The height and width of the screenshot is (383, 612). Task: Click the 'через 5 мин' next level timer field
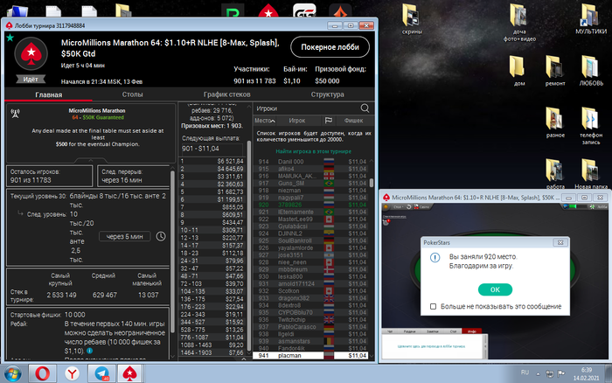(x=124, y=236)
